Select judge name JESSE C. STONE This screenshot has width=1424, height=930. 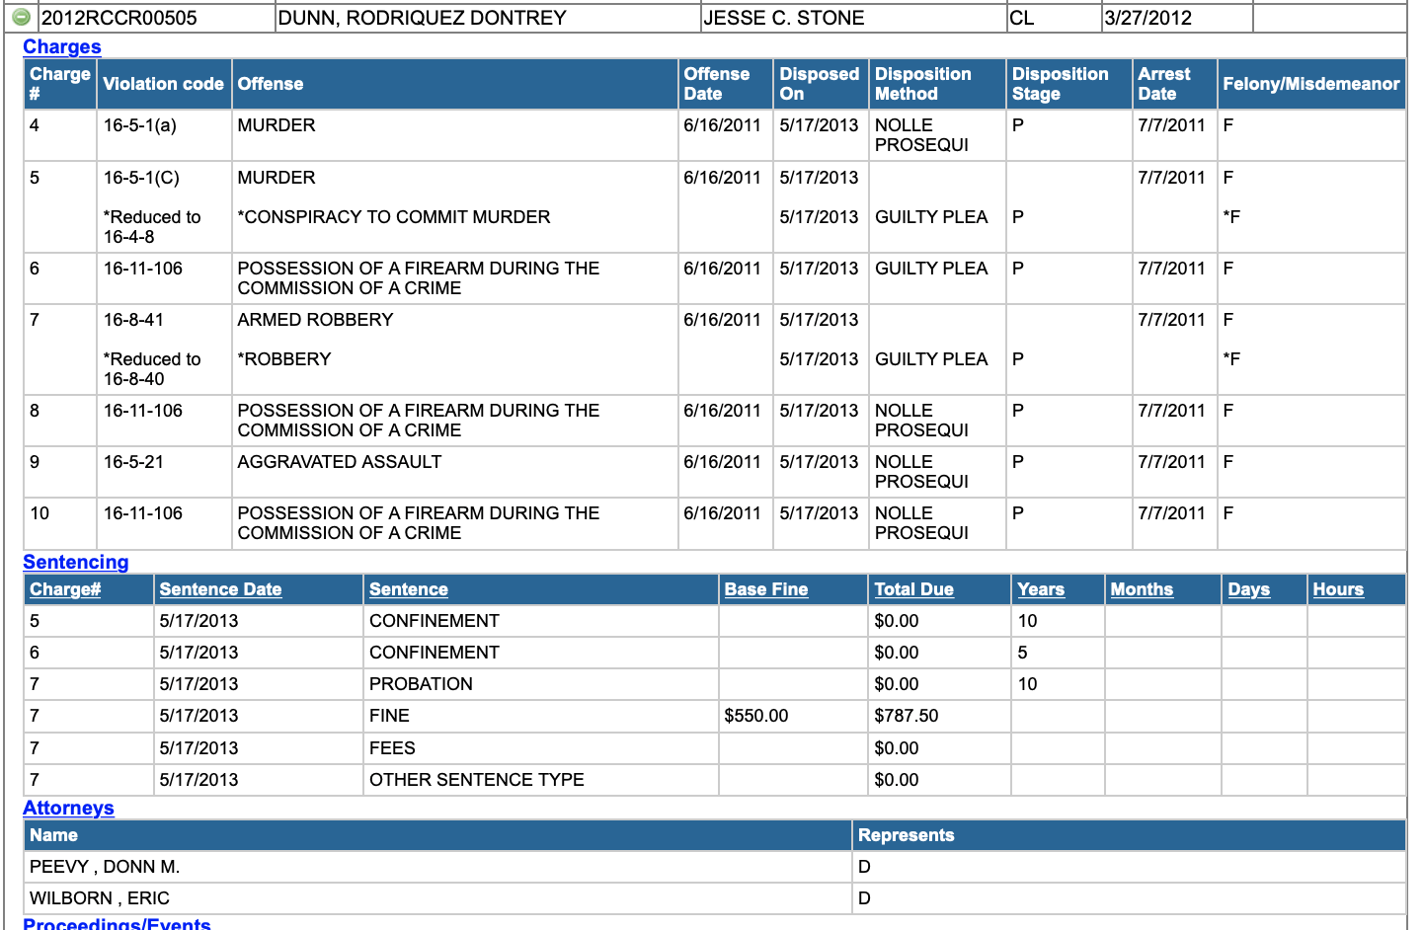[x=784, y=18]
